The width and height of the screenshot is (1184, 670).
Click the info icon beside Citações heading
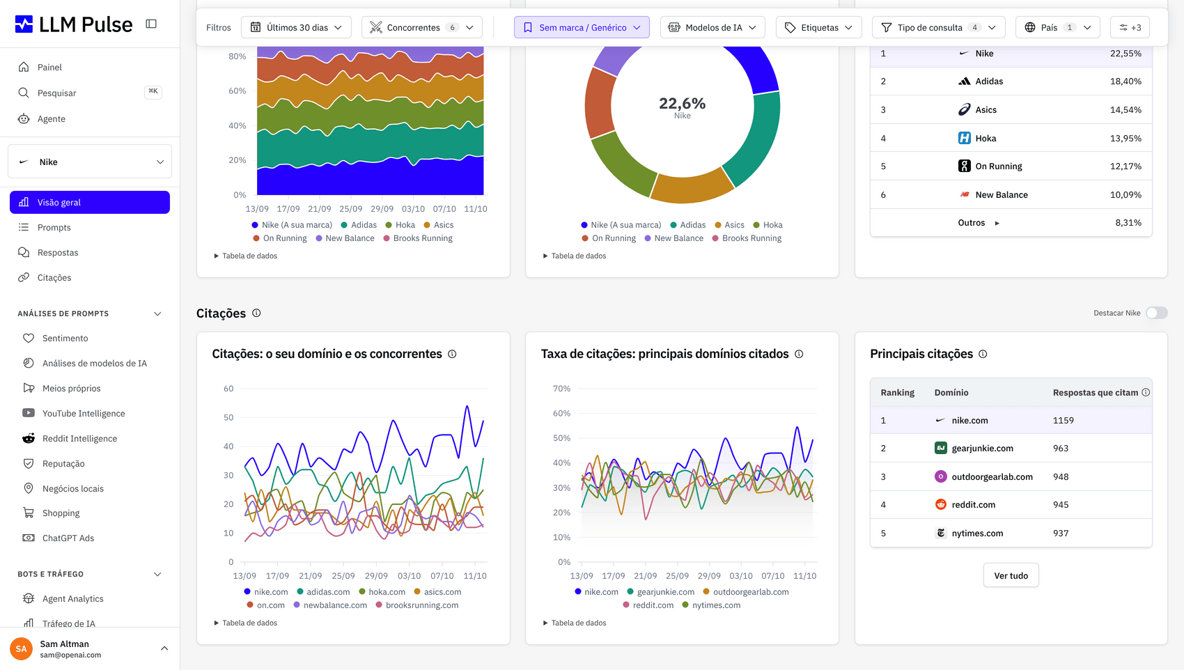pos(256,313)
